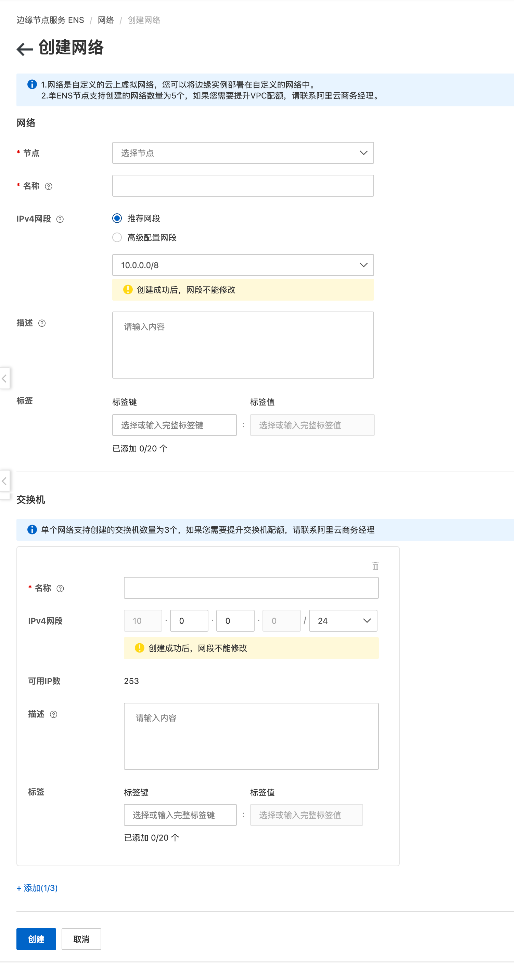This screenshot has height=963, width=514.
Task: Open help icon next to network 名称
Action: coord(49,186)
